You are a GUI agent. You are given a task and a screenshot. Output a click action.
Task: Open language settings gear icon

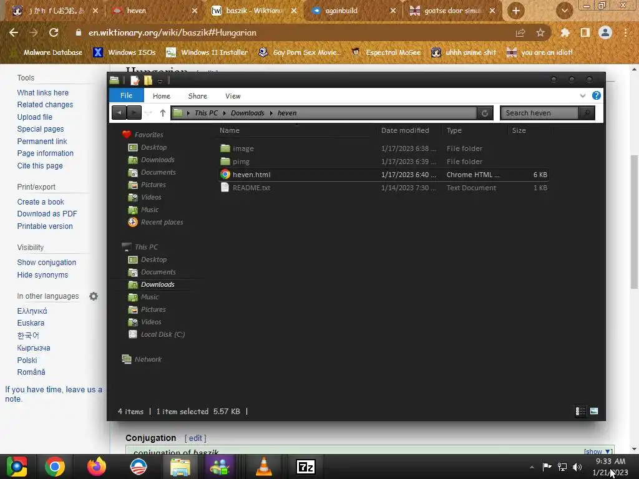point(94,296)
